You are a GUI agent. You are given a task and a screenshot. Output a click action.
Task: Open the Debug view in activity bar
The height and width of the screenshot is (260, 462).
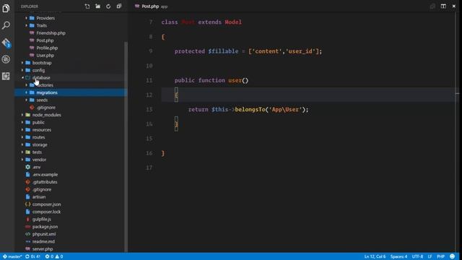(6, 59)
